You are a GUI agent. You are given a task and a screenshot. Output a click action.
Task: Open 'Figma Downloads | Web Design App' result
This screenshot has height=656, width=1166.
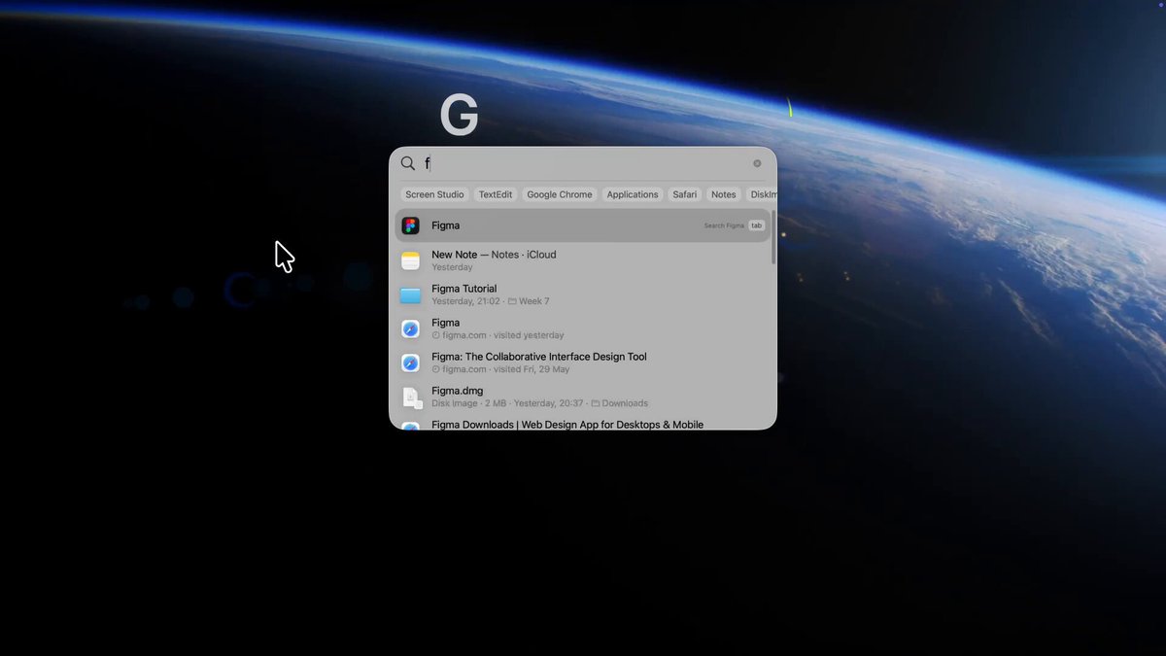coord(583,424)
